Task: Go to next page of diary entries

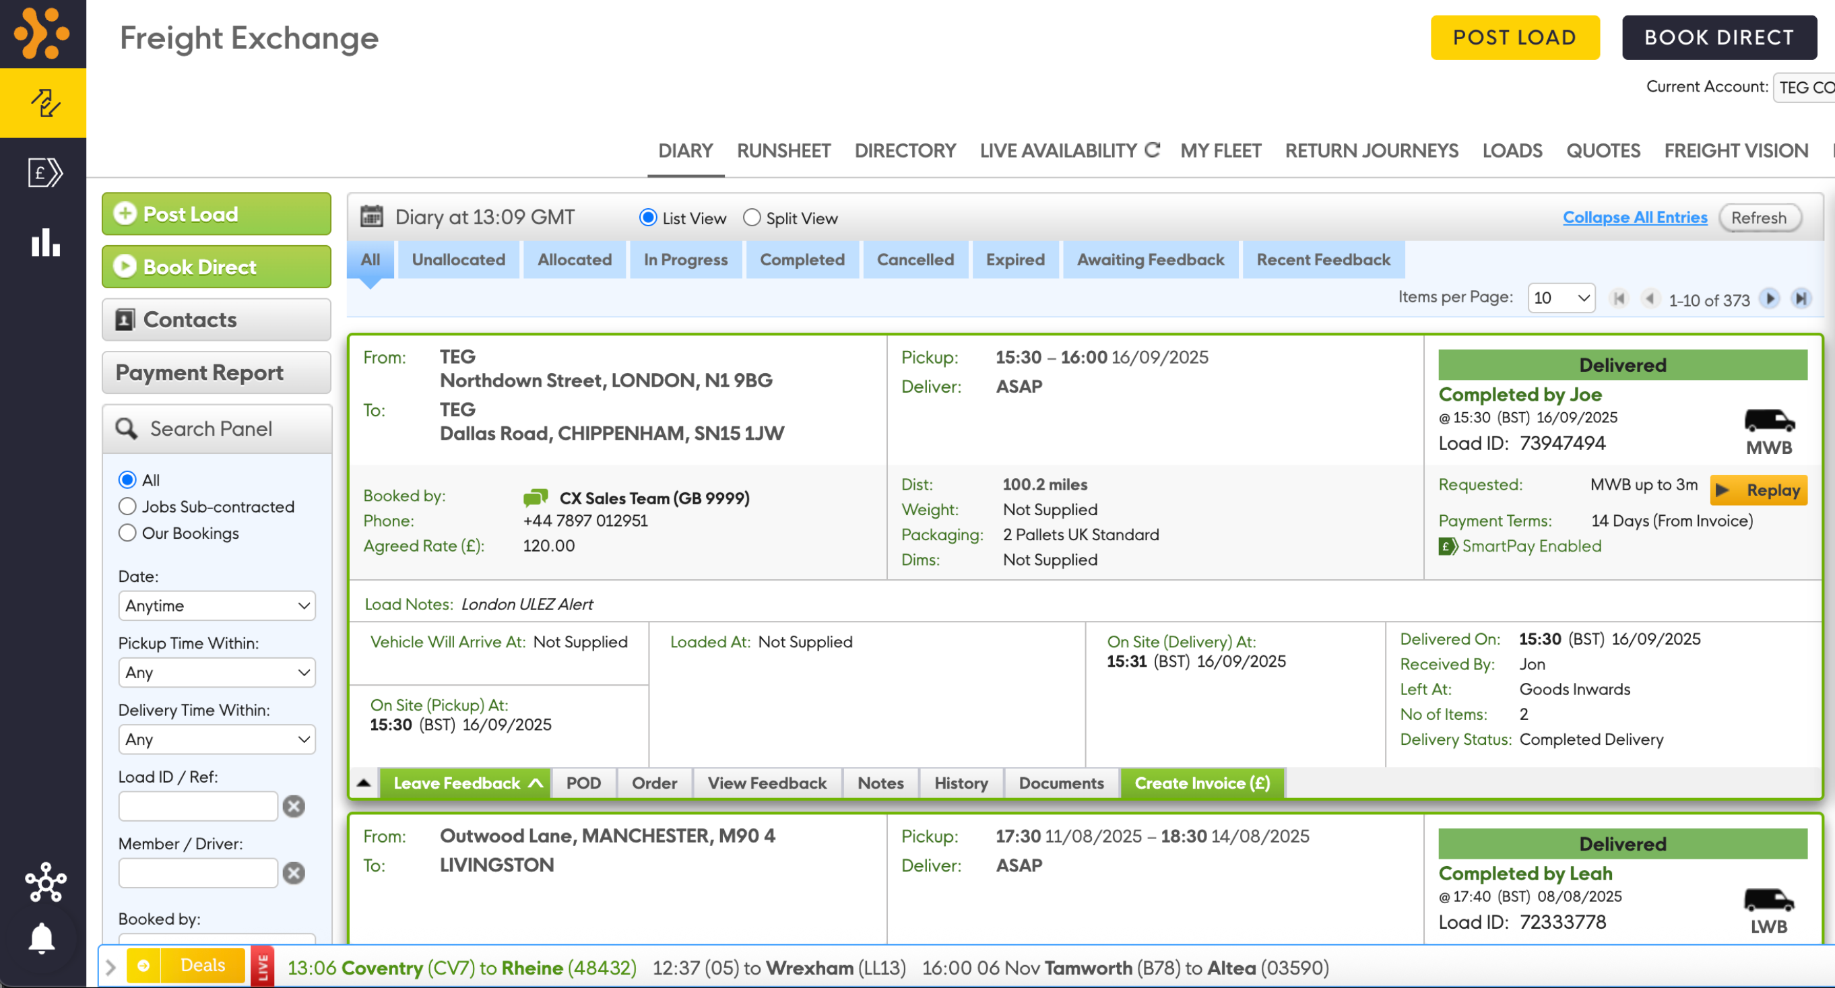Action: tap(1770, 298)
